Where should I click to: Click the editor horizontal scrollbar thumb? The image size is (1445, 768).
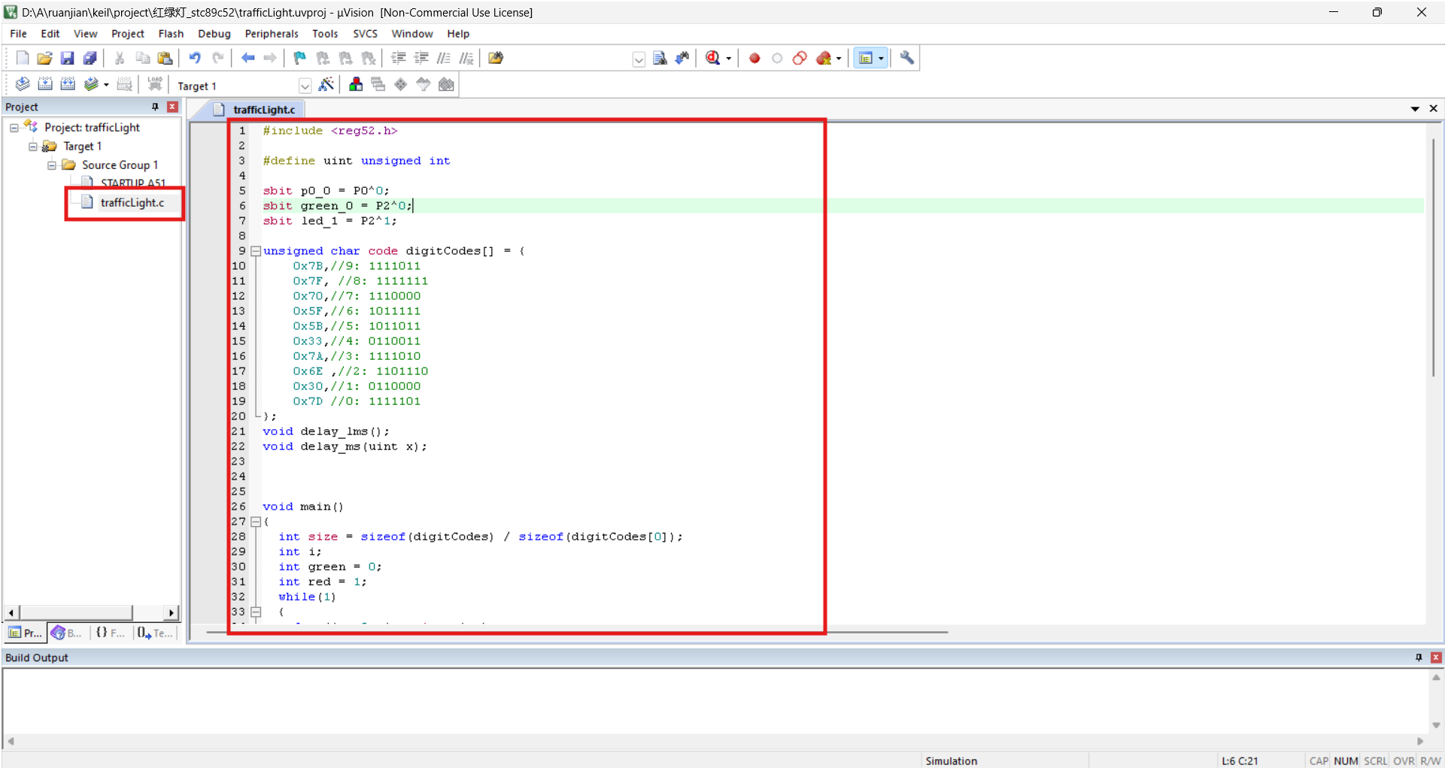[x=577, y=633]
